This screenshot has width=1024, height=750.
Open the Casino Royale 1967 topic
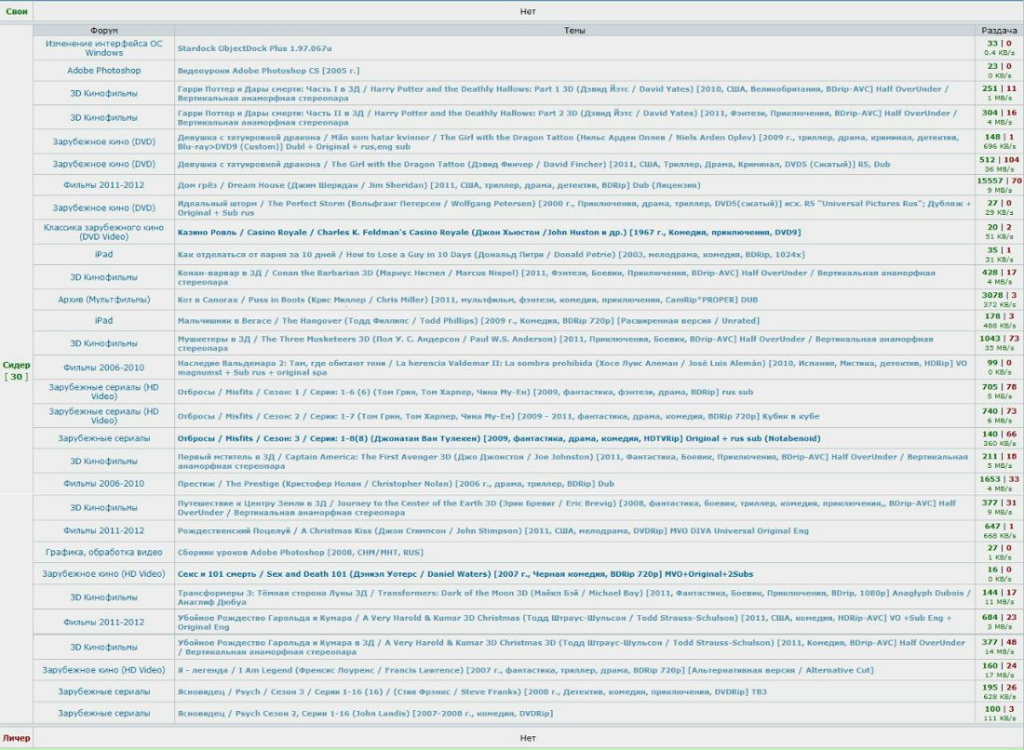(x=489, y=232)
